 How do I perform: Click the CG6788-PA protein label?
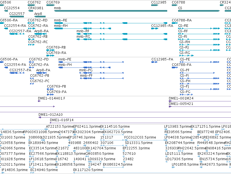(x=182, y=65)
